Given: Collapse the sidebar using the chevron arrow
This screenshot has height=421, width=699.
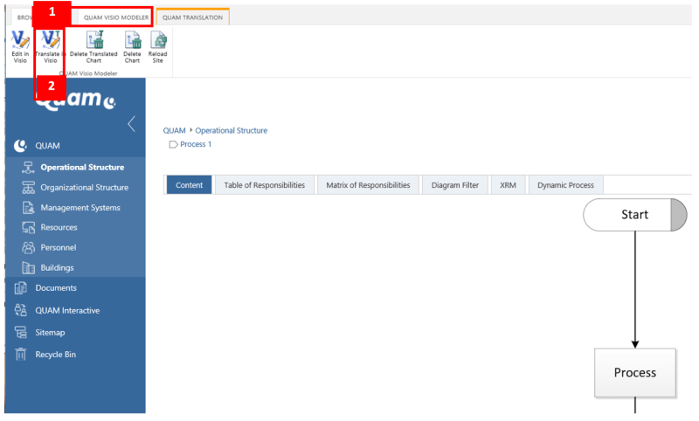Looking at the screenshot, I should point(132,123).
